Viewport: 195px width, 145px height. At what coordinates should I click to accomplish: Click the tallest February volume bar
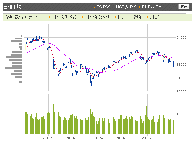[52, 114]
